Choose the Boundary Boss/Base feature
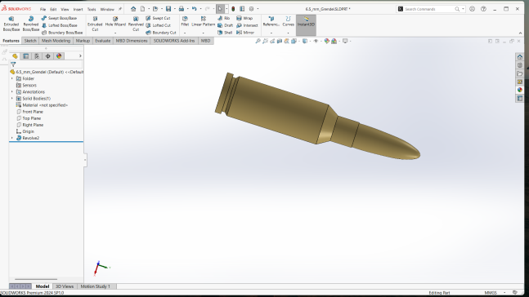The height and width of the screenshot is (297, 529). tap(62, 33)
